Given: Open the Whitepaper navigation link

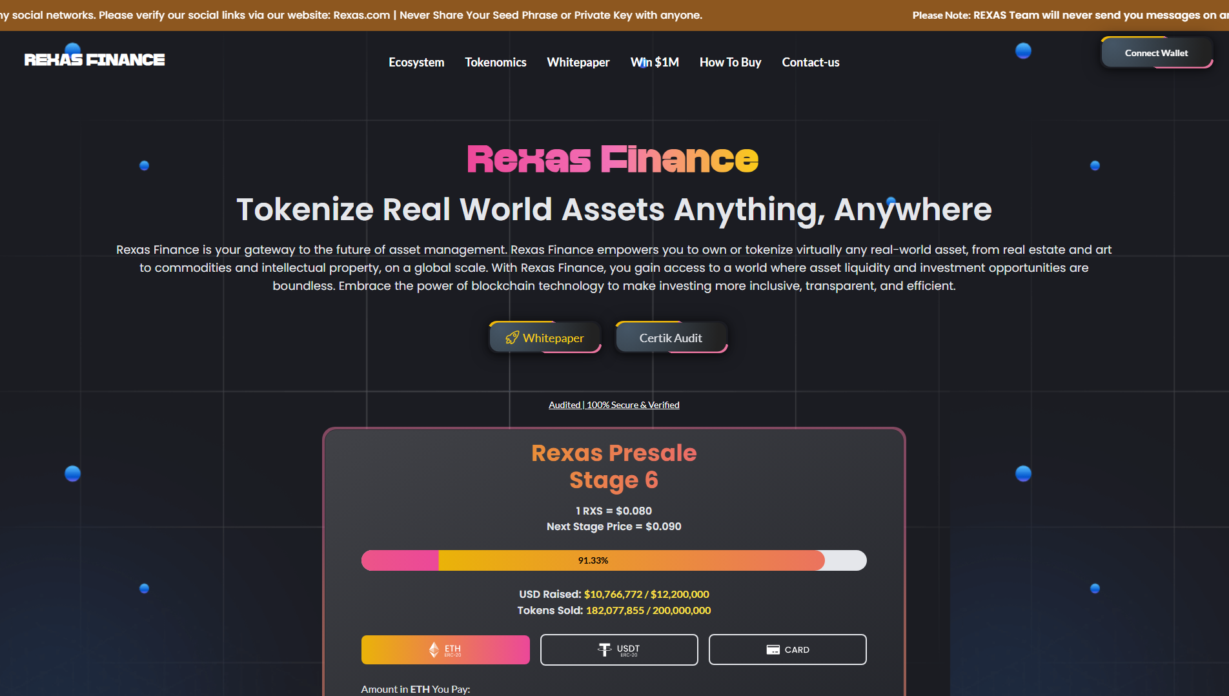Looking at the screenshot, I should click(x=578, y=62).
